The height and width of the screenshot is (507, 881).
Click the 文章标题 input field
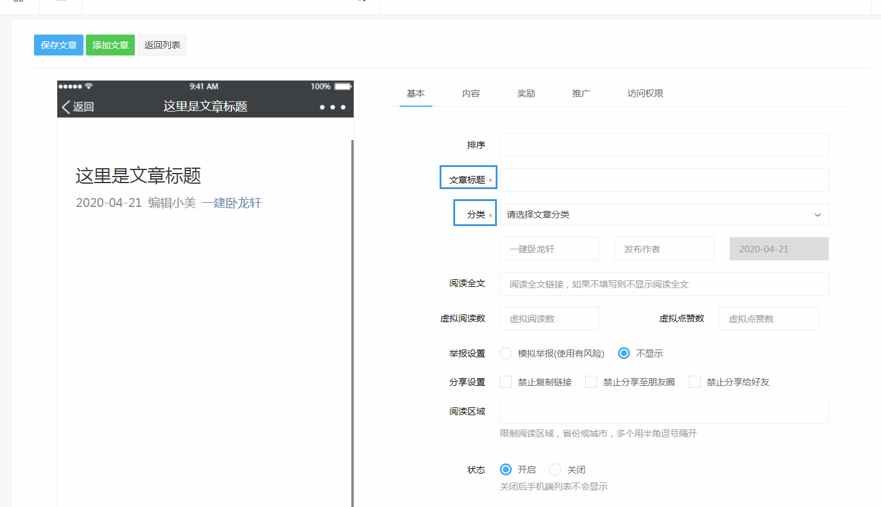[x=664, y=180]
